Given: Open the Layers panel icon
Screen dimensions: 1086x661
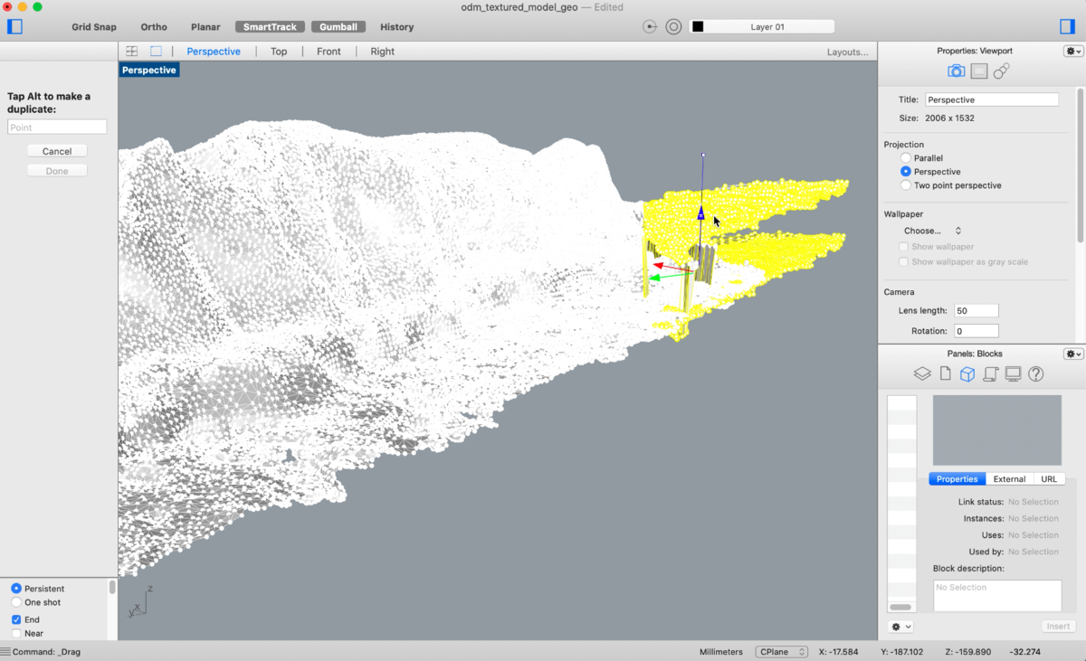Looking at the screenshot, I should coord(921,373).
